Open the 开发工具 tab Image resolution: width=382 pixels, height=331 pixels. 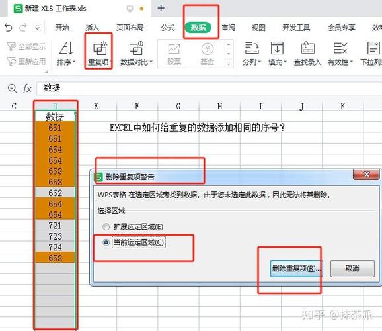296,28
